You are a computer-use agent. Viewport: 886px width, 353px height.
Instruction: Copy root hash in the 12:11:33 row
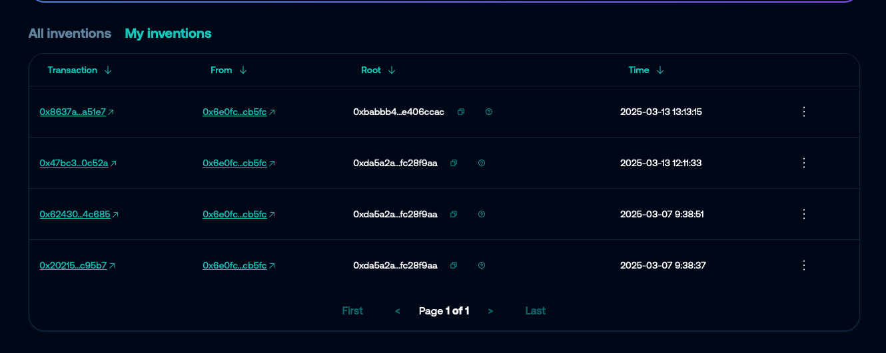click(454, 163)
